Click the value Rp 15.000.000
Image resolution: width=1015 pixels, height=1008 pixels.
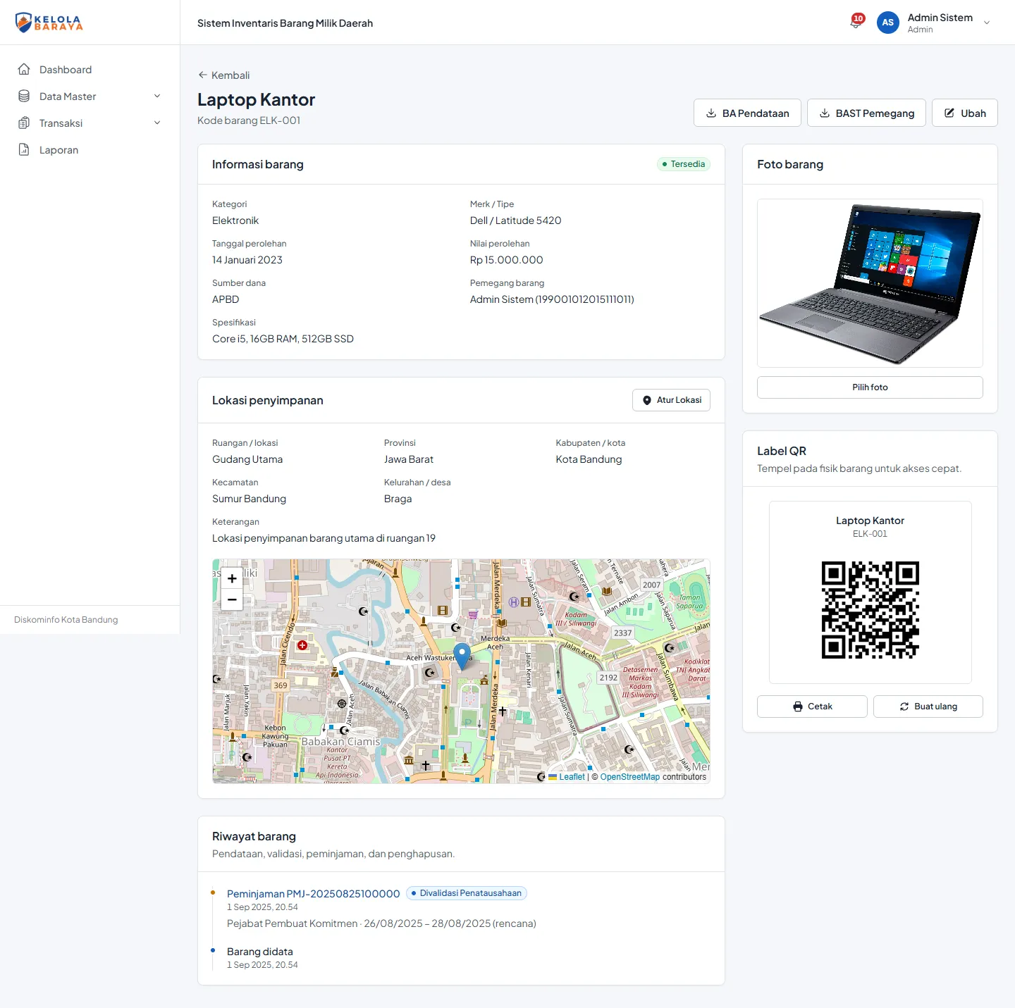tap(507, 260)
